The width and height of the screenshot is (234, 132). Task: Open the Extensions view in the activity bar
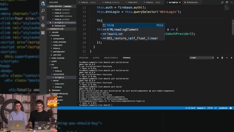pyautogui.click(x=43, y=33)
